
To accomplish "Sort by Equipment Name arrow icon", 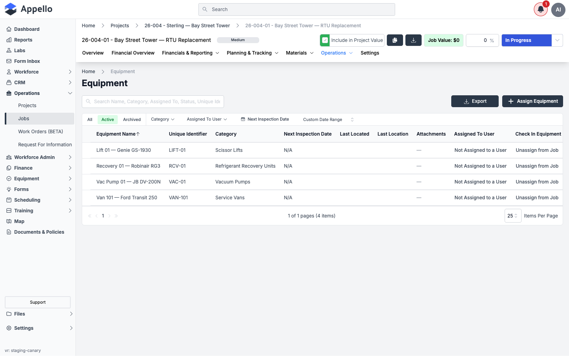I will pyautogui.click(x=138, y=134).
